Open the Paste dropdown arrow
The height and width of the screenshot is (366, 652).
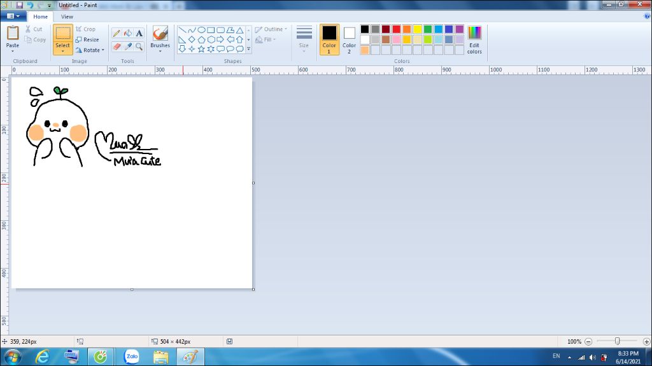coord(13,51)
